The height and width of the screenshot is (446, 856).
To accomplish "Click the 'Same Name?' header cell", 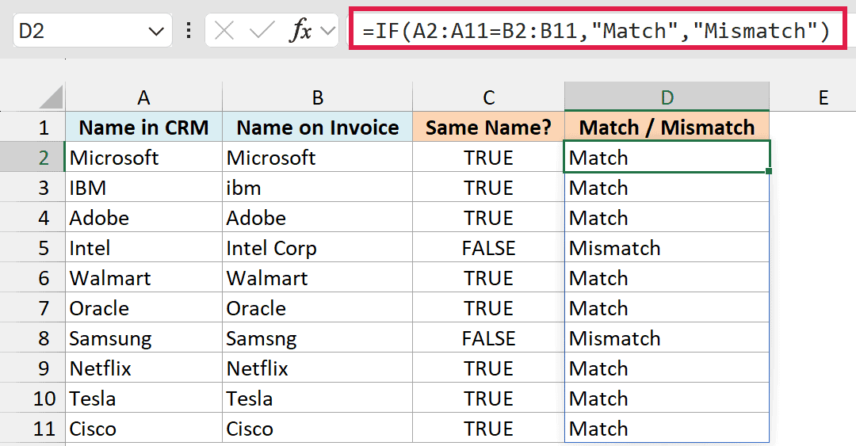I will click(488, 128).
